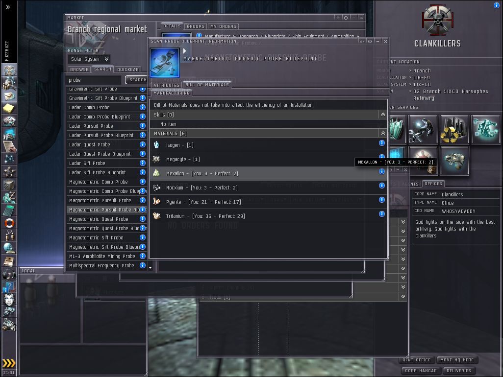Screen dimensions: 503x377
Task: Show info for Ladar Comb Probe
Action: (143, 107)
